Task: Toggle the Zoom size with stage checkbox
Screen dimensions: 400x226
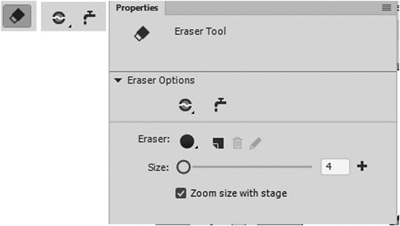Action: (x=181, y=193)
